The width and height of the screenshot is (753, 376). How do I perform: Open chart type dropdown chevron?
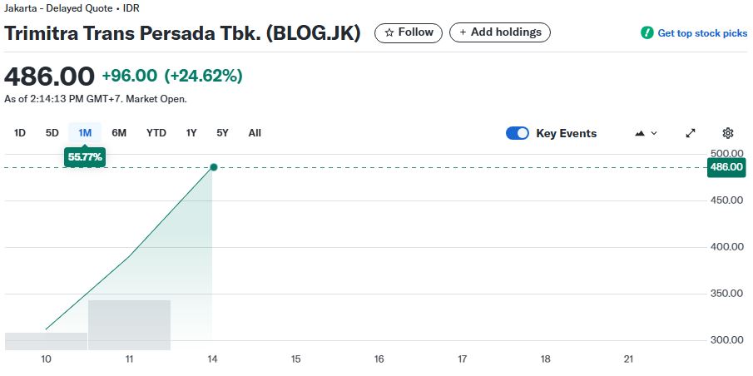coord(654,133)
